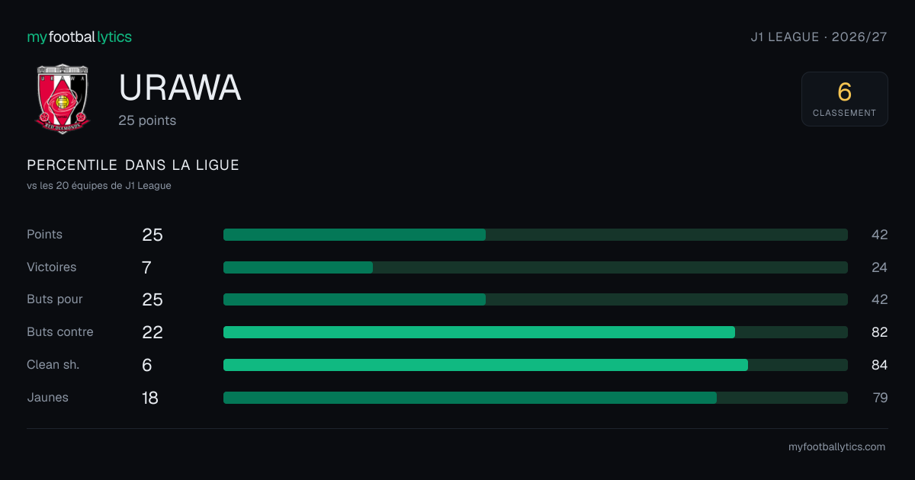Viewport: 915px width, 480px height.
Task: Open the myfootballytics logo at top
Action: click(79, 37)
